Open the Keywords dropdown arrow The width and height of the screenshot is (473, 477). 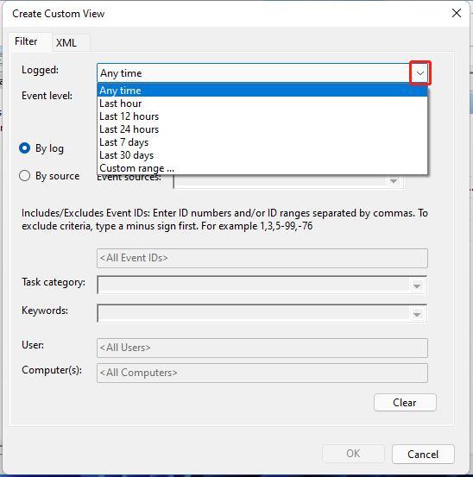pyautogui.click(x=417, y=314)
